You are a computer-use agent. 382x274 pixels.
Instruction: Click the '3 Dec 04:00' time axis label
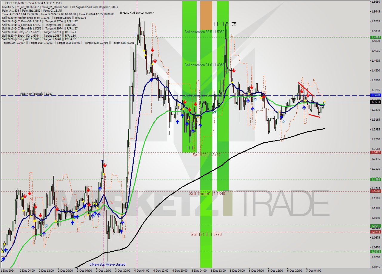coord(84,271)
